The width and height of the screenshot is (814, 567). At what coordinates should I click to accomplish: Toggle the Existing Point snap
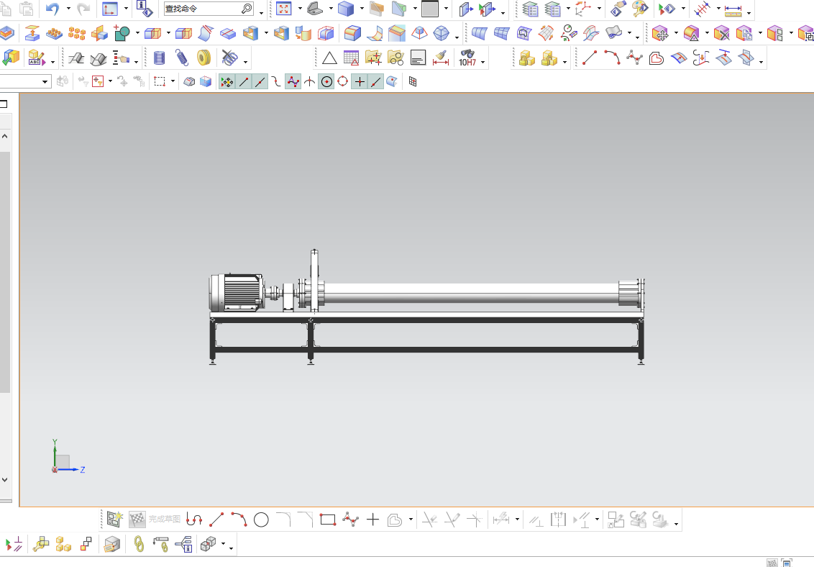coord(360,81)
